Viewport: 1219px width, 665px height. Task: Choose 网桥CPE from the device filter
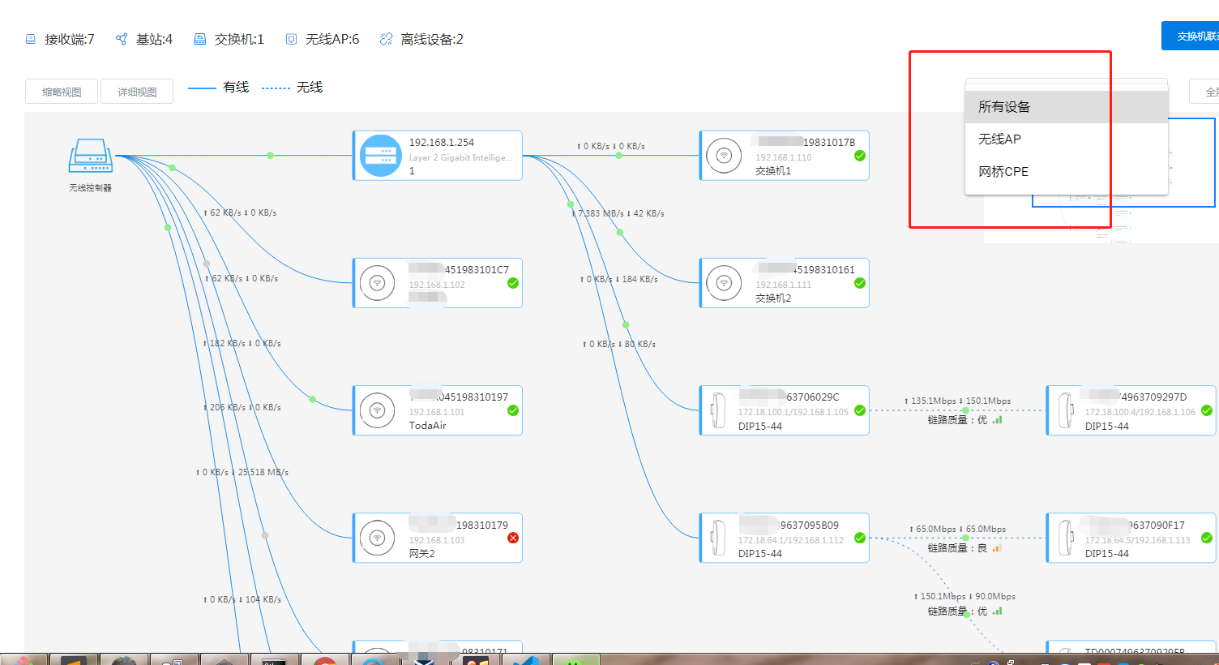point(1003,172)
